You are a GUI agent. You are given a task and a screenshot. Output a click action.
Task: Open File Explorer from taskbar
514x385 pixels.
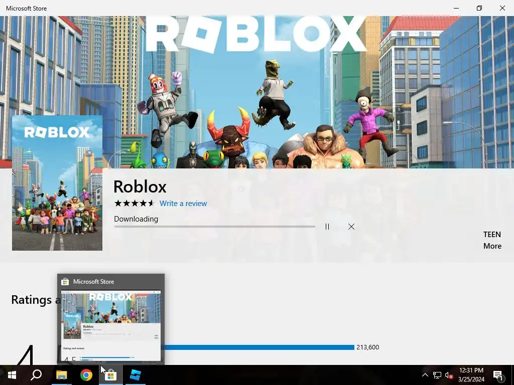tap(61, 375)
